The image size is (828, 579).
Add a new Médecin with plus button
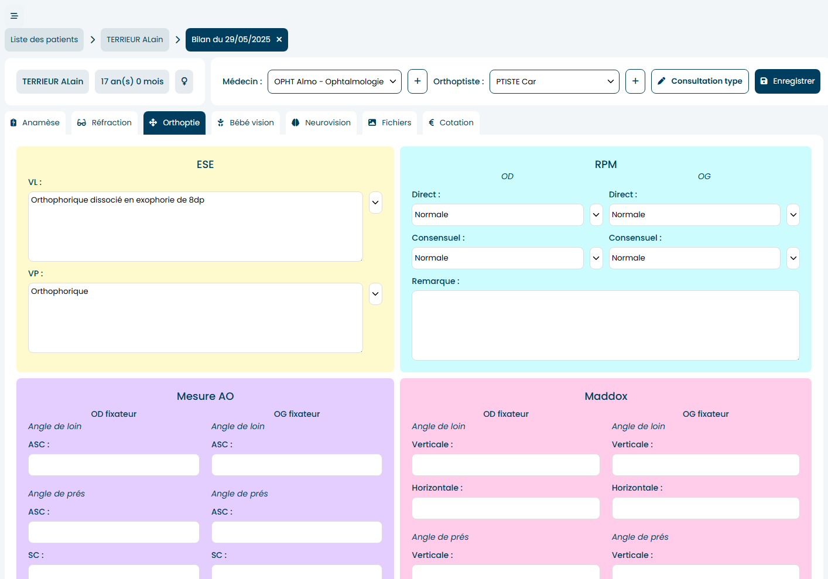417,81
